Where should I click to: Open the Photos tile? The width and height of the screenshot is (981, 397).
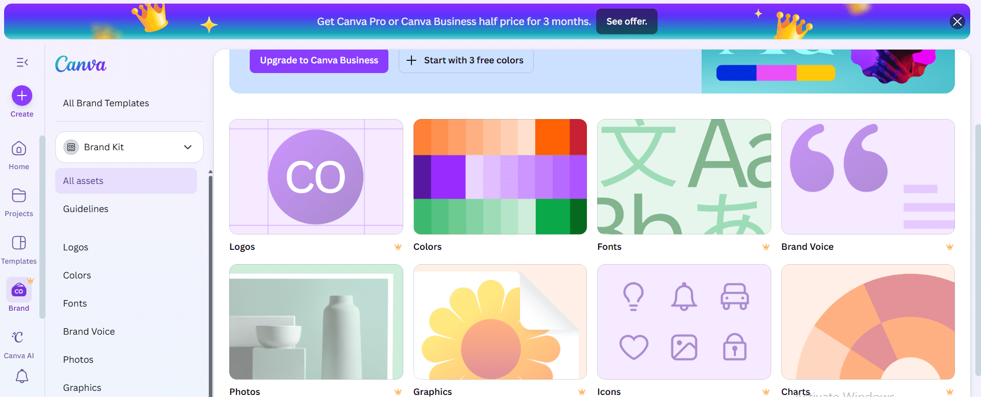316,322
